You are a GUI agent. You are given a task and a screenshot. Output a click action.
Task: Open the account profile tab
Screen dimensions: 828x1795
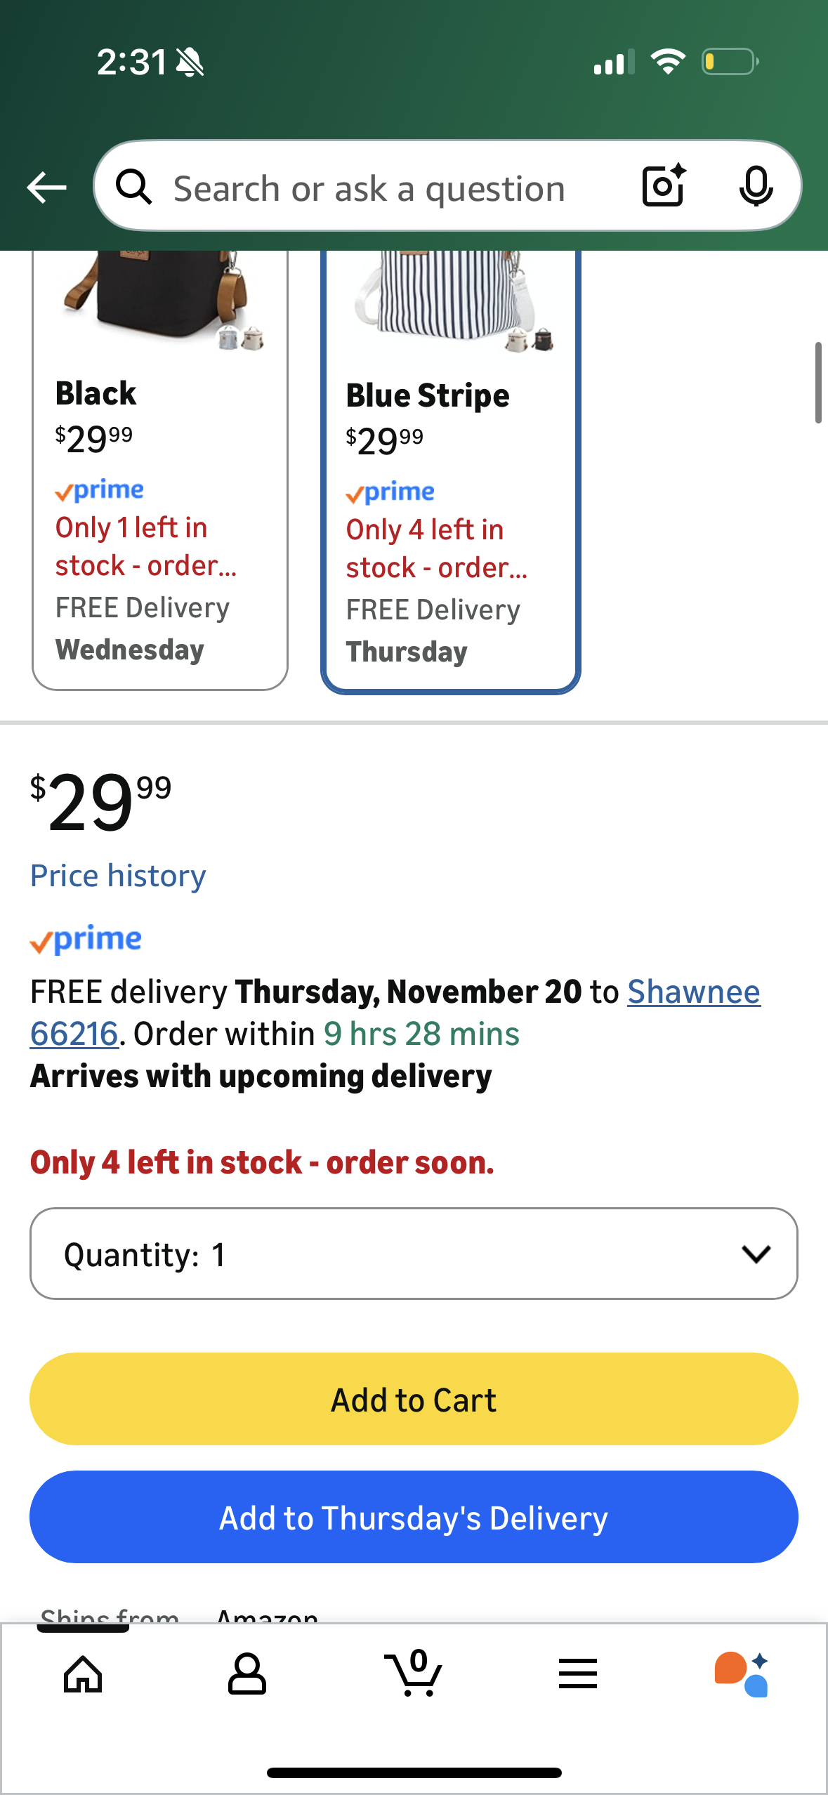tap(247, 1674)
